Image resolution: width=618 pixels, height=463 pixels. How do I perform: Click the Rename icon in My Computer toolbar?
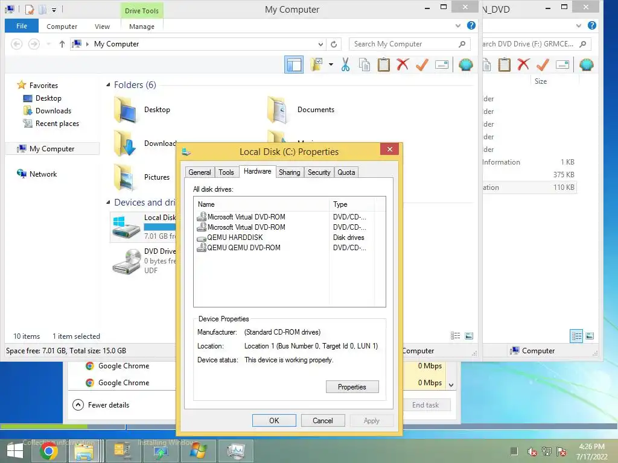(x=441, y=65)
